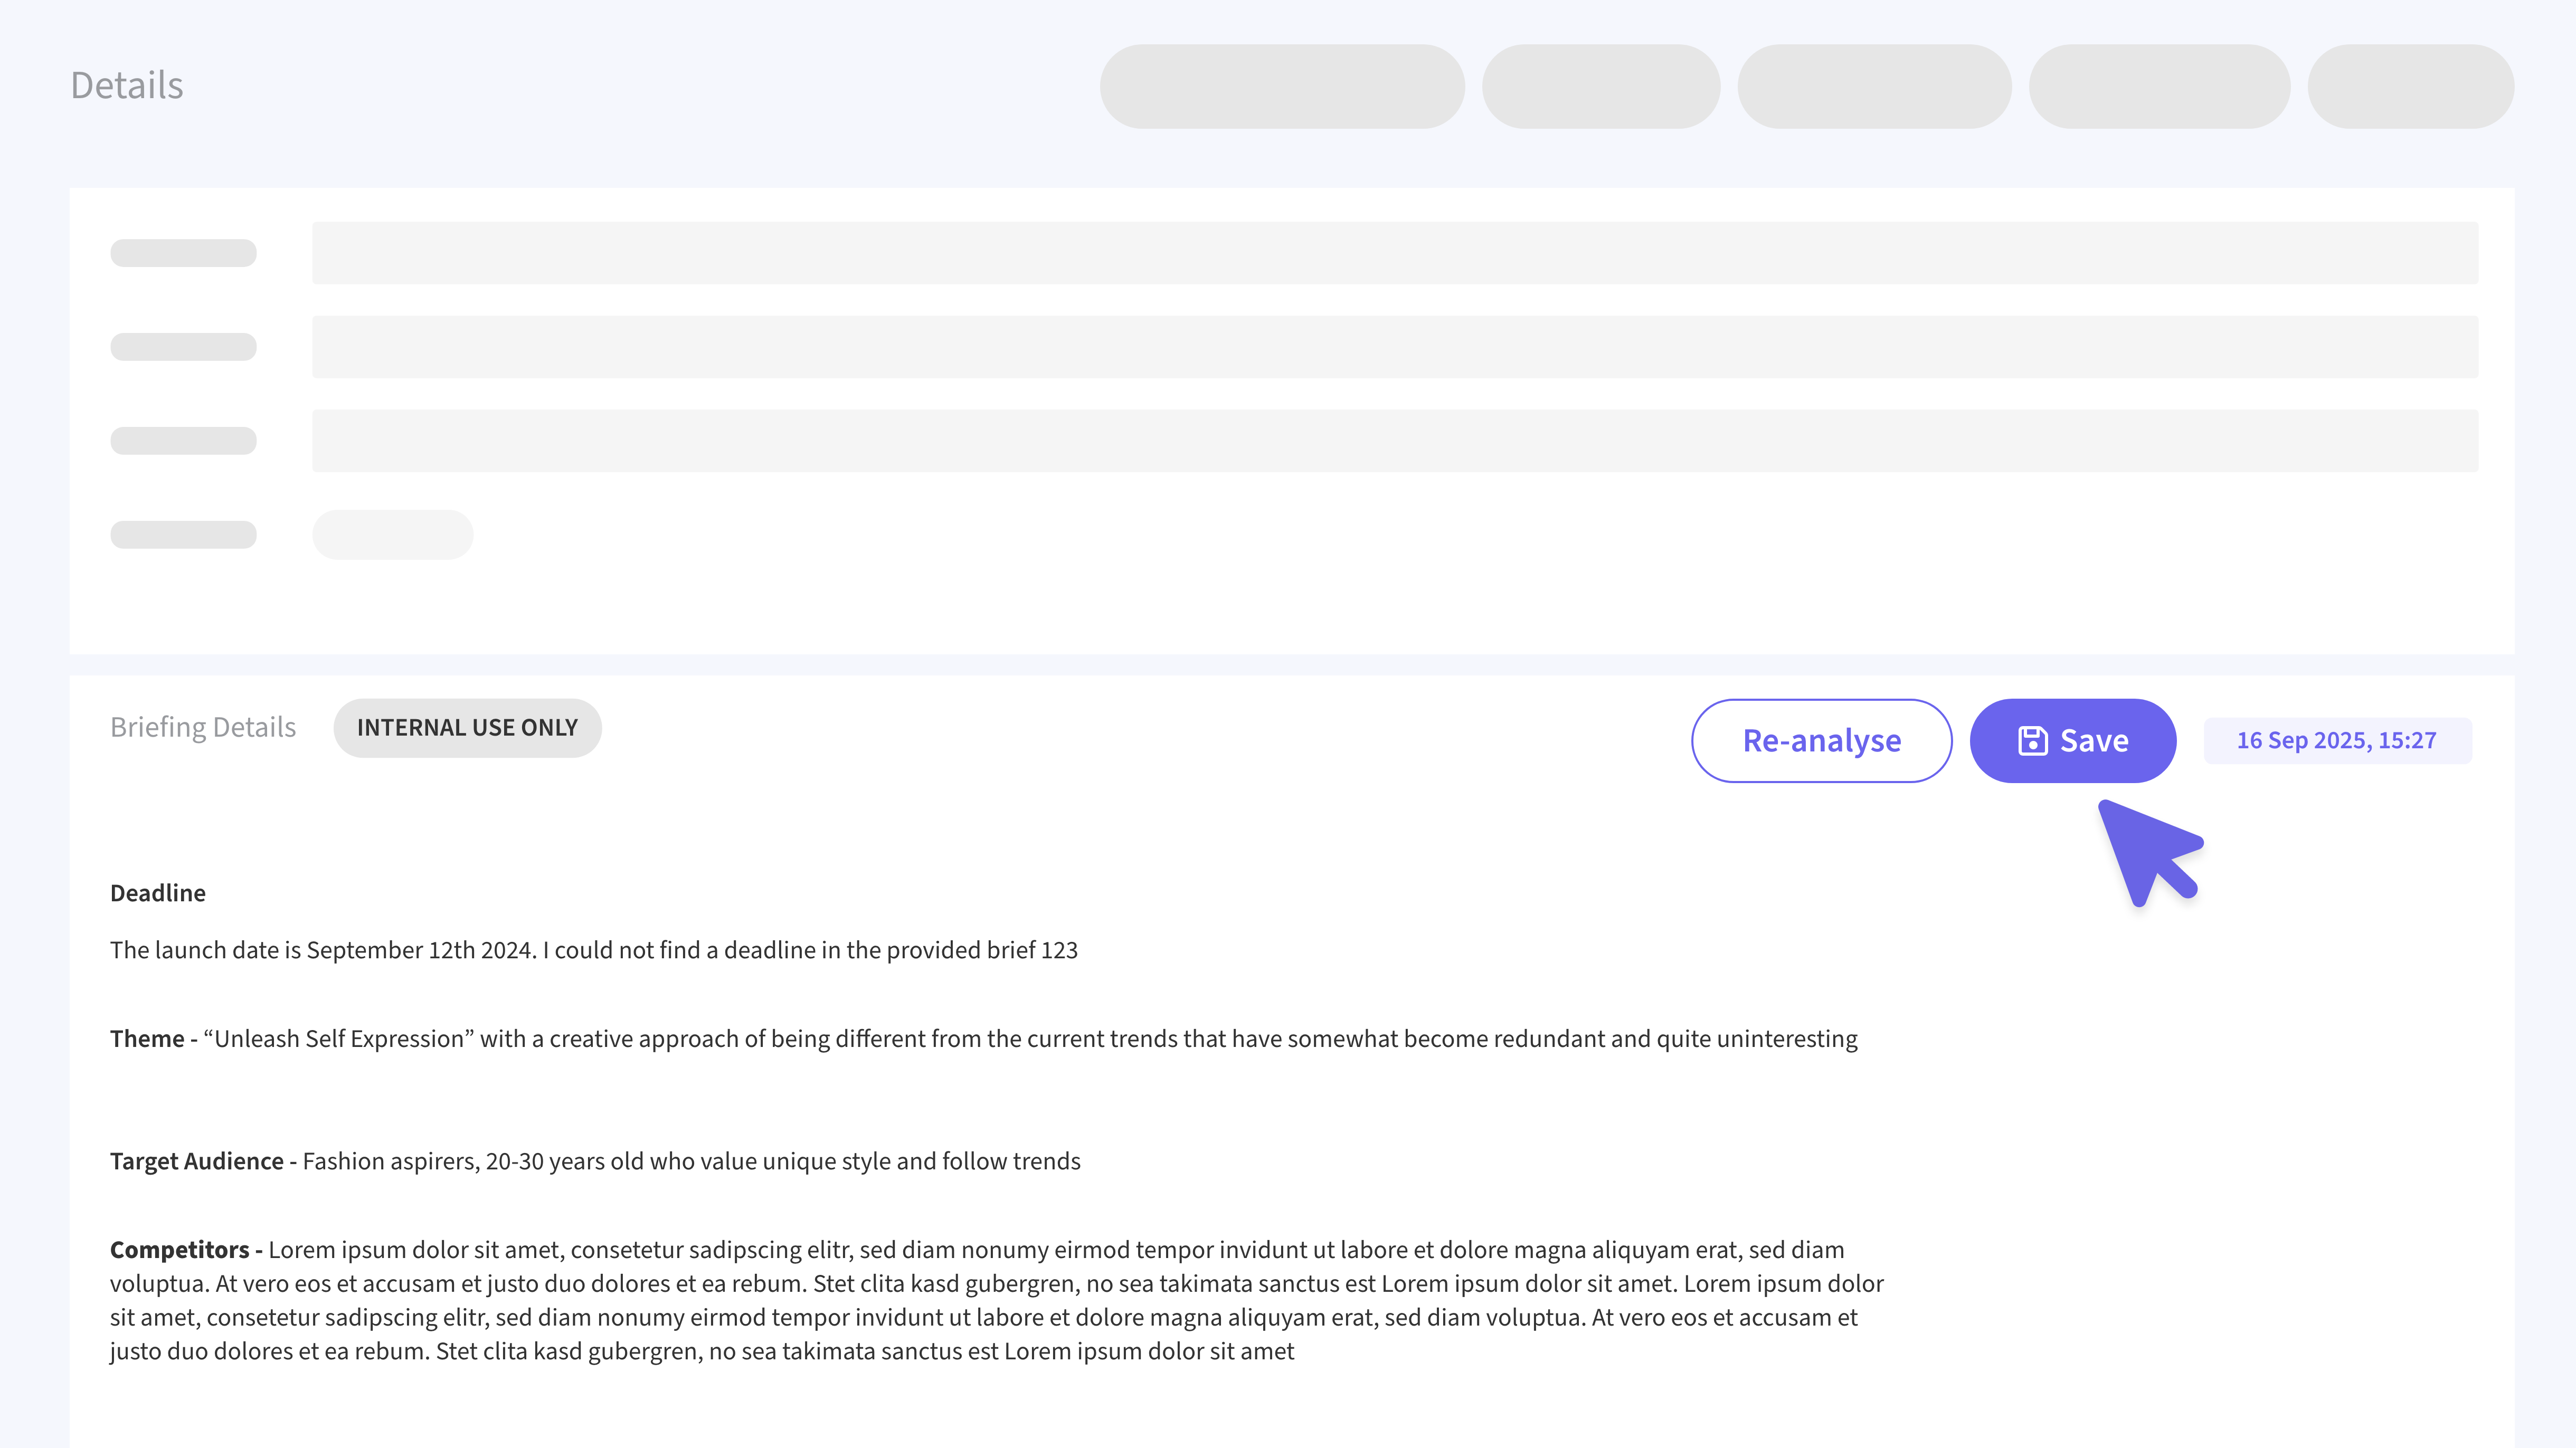Viewport: 2576px width, 1448px height.
Task: Click the bold Target Audience label
Action: pyautogui.click(x=197, y=1161)
